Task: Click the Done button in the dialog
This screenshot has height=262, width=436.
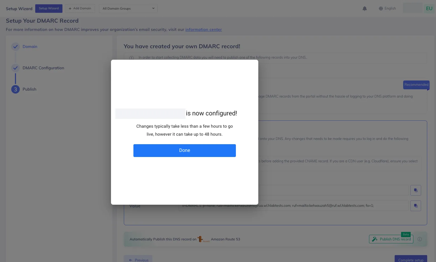Action: click(184, 150)
